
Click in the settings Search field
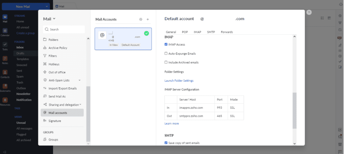click(x=64, y=29)
